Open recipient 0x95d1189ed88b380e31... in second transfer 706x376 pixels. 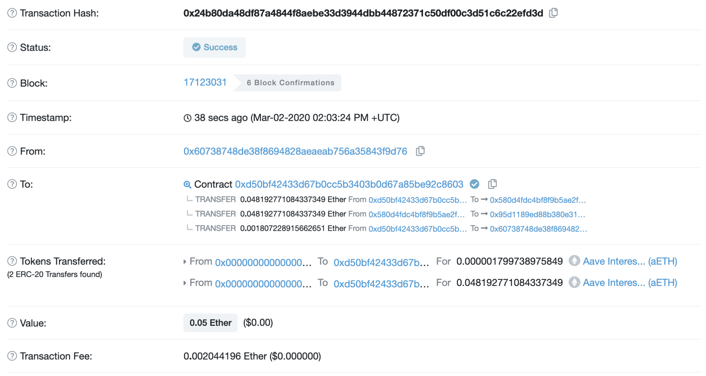[537, 215]
